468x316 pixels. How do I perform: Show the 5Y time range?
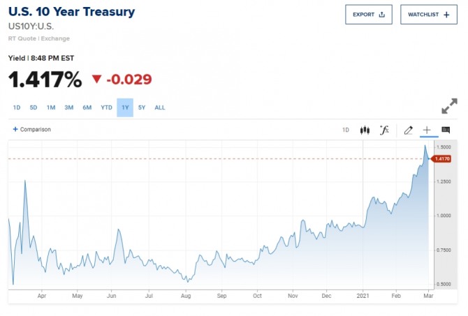pos(142,107)
